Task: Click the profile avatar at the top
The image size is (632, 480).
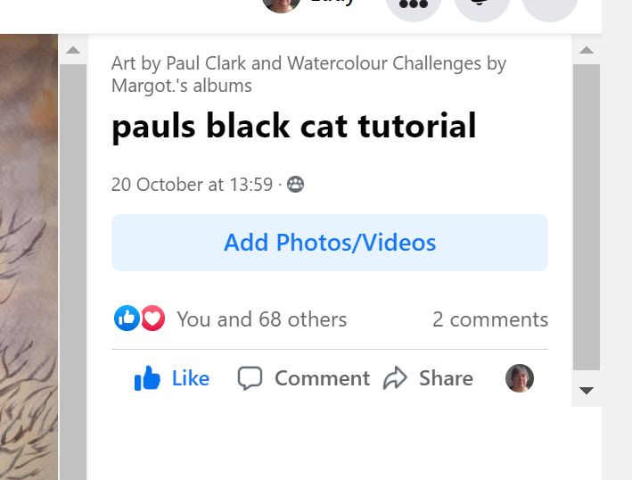Action: tap(281, 4)
